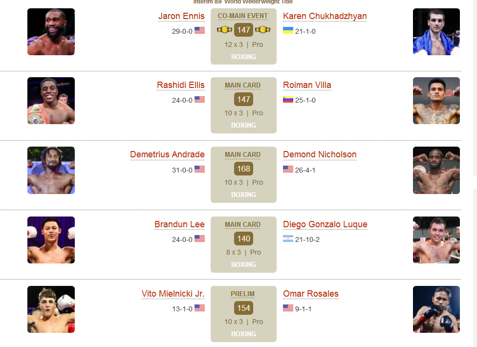Click PRELIM label of the Mielnicki bout
Image resolution: width=477 pixels, height=347 pixels.
coord(243,294)
